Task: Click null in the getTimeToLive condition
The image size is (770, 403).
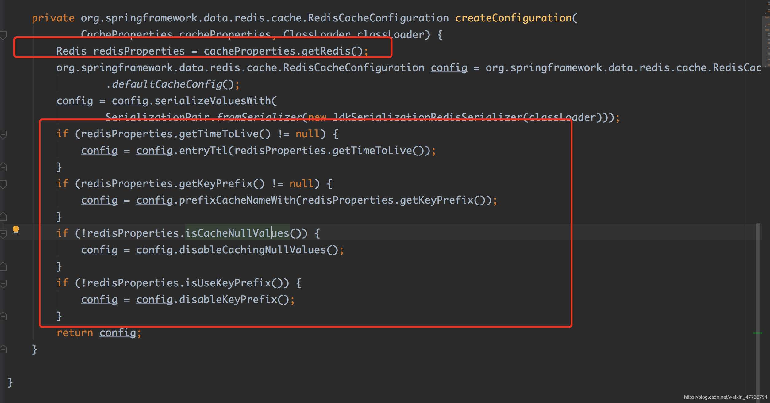Action: coord(308,134)
